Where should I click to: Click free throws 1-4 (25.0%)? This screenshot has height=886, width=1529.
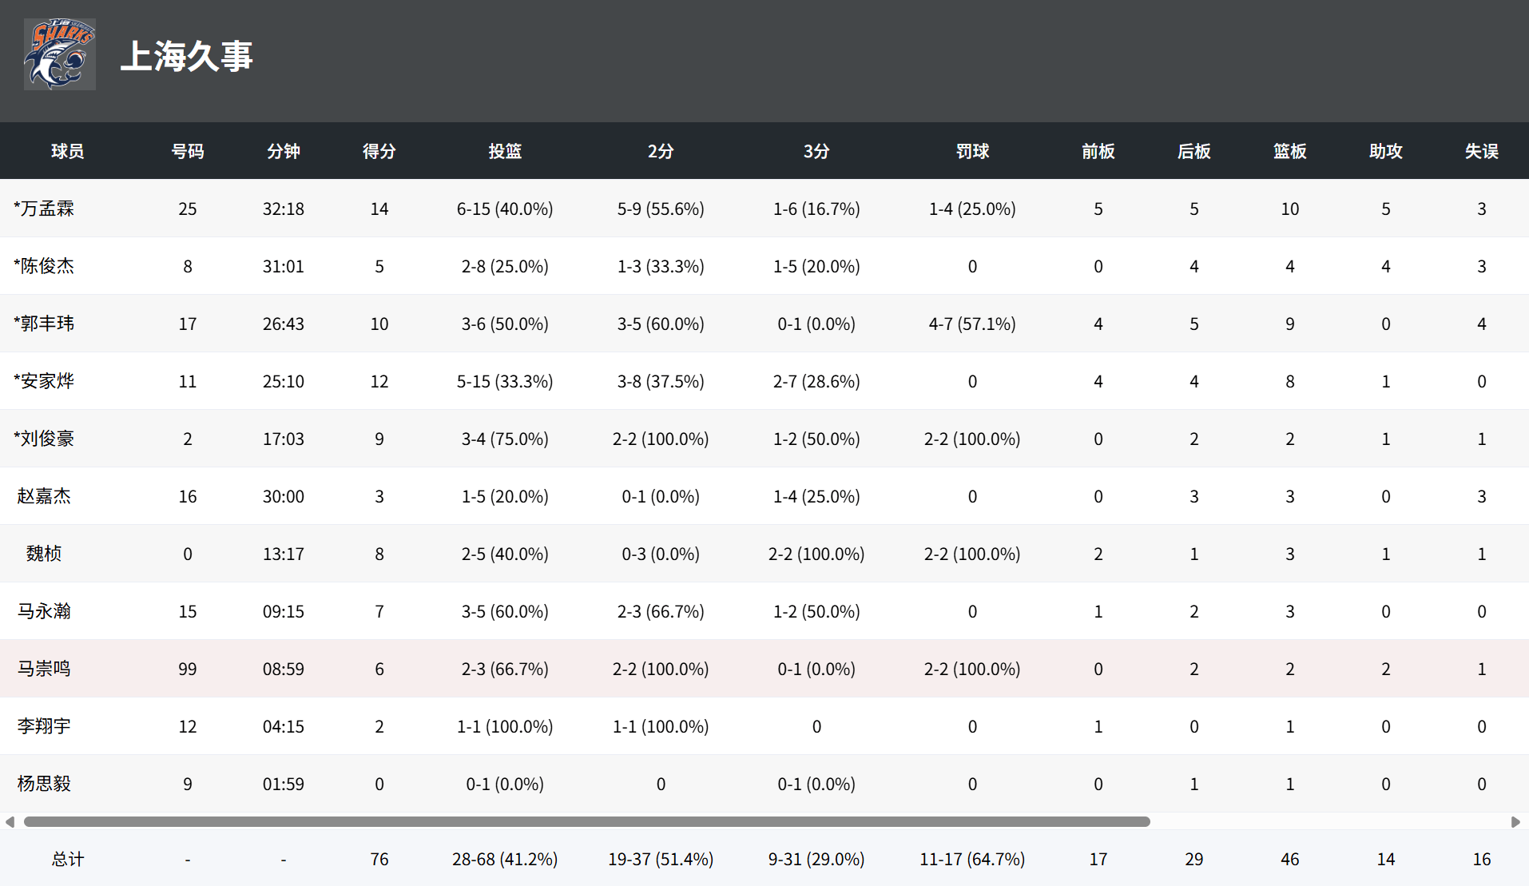tap(972, 209)
